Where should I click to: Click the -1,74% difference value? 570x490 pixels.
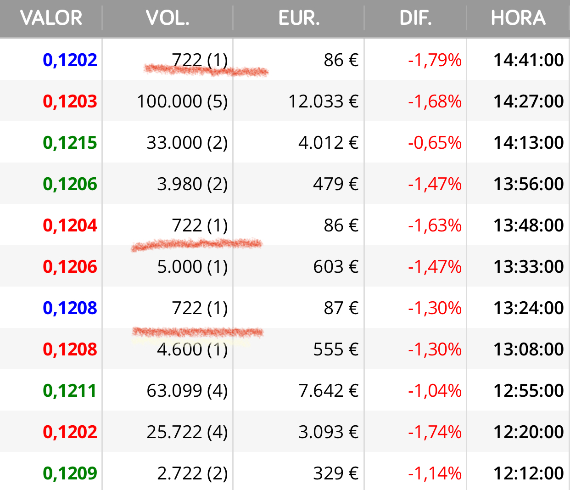pyautogui.click(x=435, y=432)
